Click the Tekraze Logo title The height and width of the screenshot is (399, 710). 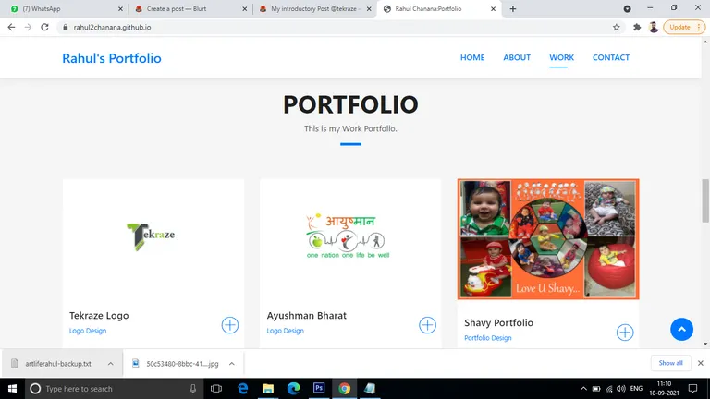click(99, 316)
